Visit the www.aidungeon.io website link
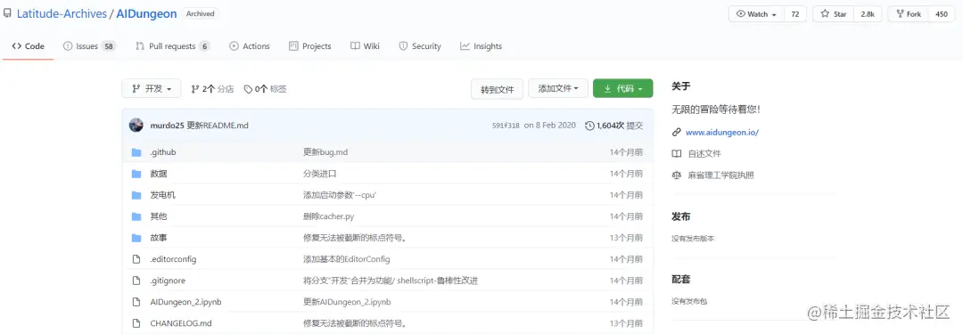Screen dimensions: 963x334 [721, 132]
